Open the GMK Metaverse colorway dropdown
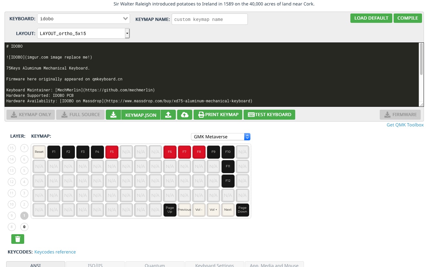Viewport: 432px width, 267px height. (x=220, y=137)
